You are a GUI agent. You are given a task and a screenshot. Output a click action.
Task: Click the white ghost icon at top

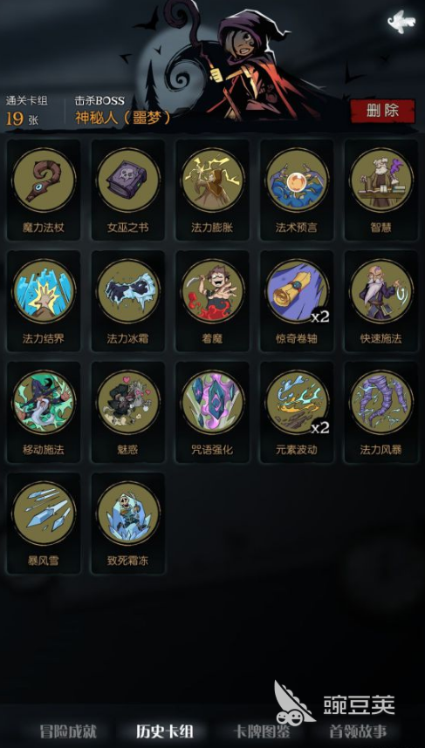point(401,22)
